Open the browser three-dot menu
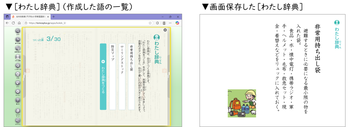353x127 pixels. tap(170, 23)
